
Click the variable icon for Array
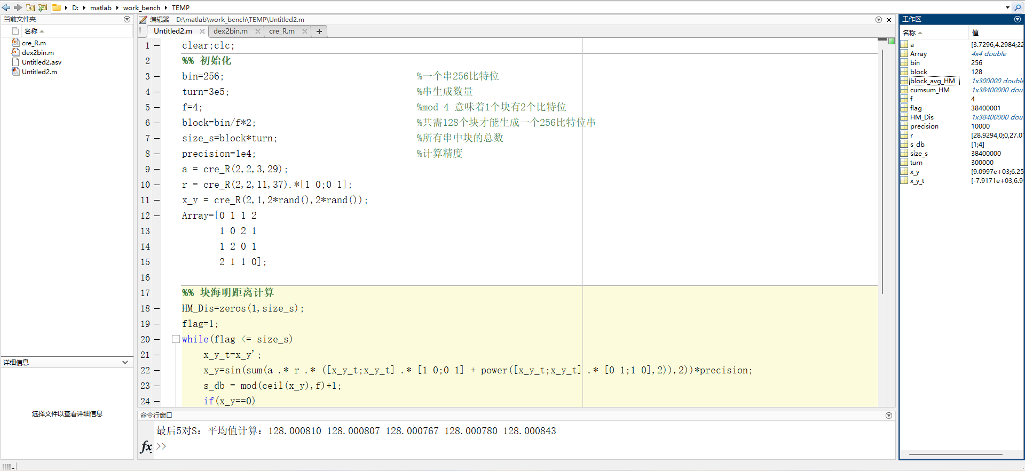[904, 53]
